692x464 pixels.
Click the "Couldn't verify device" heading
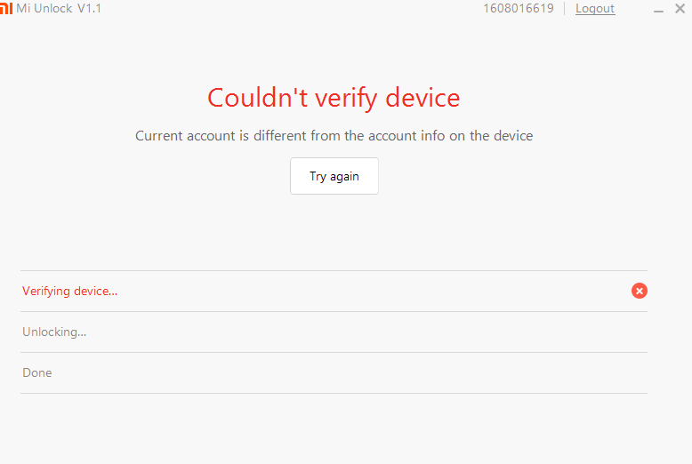tap(334, 98)
